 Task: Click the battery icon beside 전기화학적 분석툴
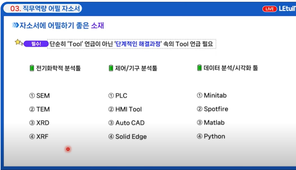32,68
